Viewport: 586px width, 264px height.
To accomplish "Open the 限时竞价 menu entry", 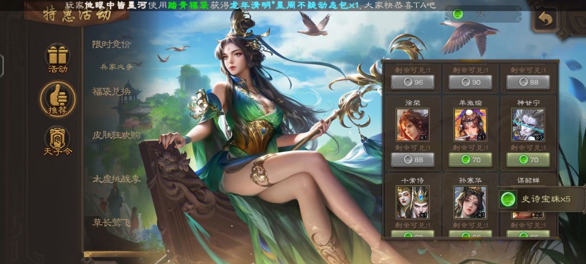I will (x=111, y=45).
